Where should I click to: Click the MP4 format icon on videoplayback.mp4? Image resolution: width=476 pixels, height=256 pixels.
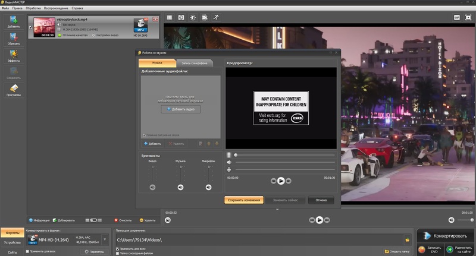[x=140, y=26]
